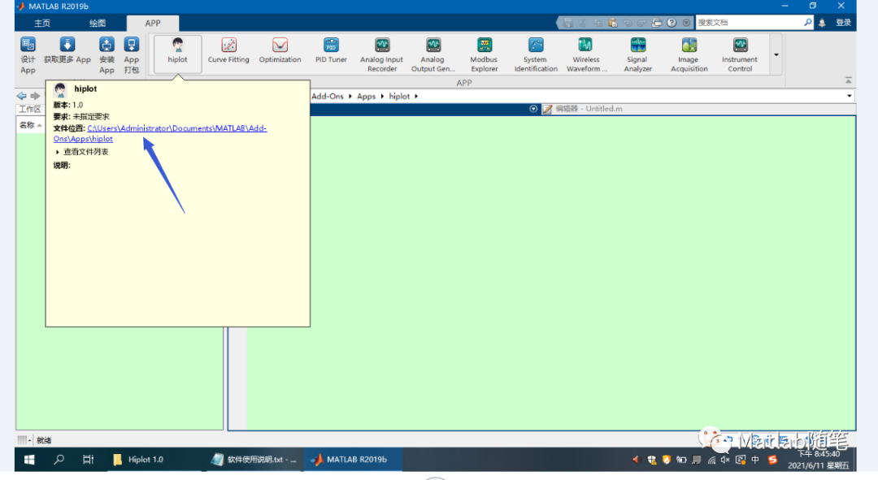The image size is (878, 480).
Task: Open help via the question mark icon
Action: [672, 23]
